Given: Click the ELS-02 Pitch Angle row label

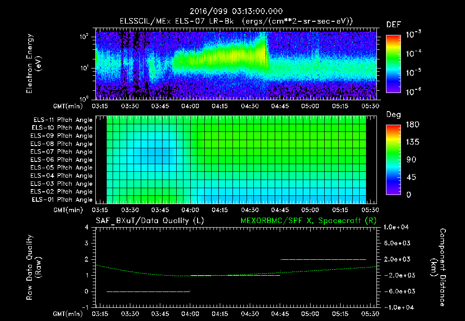Looking at the screenshot, I should pos(62,192).
